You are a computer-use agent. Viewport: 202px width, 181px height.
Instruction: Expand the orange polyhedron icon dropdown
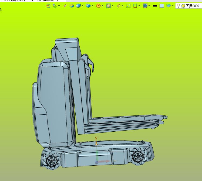[103, 6]
